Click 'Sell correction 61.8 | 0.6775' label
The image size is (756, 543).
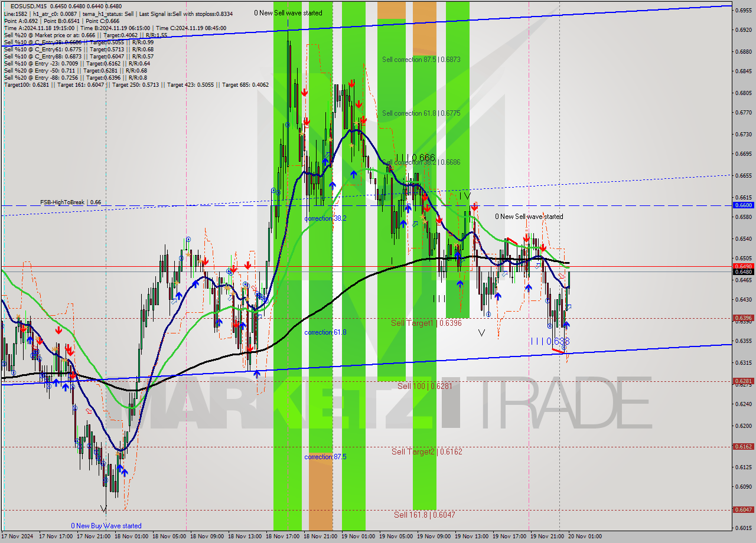(x=421, y=113)
